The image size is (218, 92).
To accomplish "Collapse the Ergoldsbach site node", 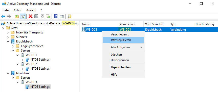I will (x=8, y=41).
